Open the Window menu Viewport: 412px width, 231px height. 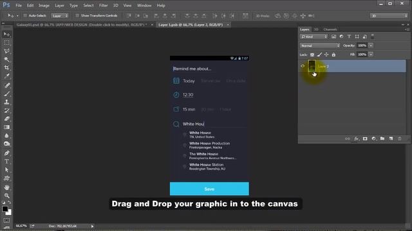(x=144, y=5)
